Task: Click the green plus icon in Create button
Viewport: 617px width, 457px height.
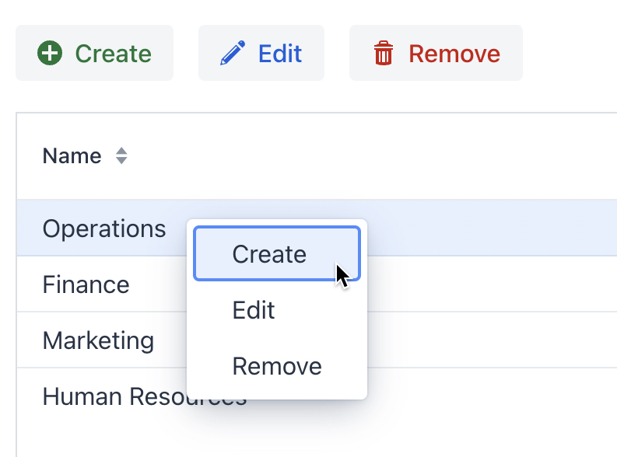Action: [x=51, y=54]
